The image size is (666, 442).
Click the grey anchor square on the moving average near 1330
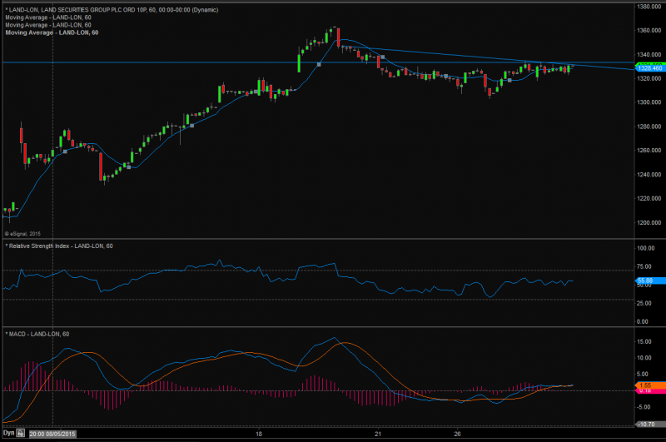pyautogui.click(x=320, y=64)
